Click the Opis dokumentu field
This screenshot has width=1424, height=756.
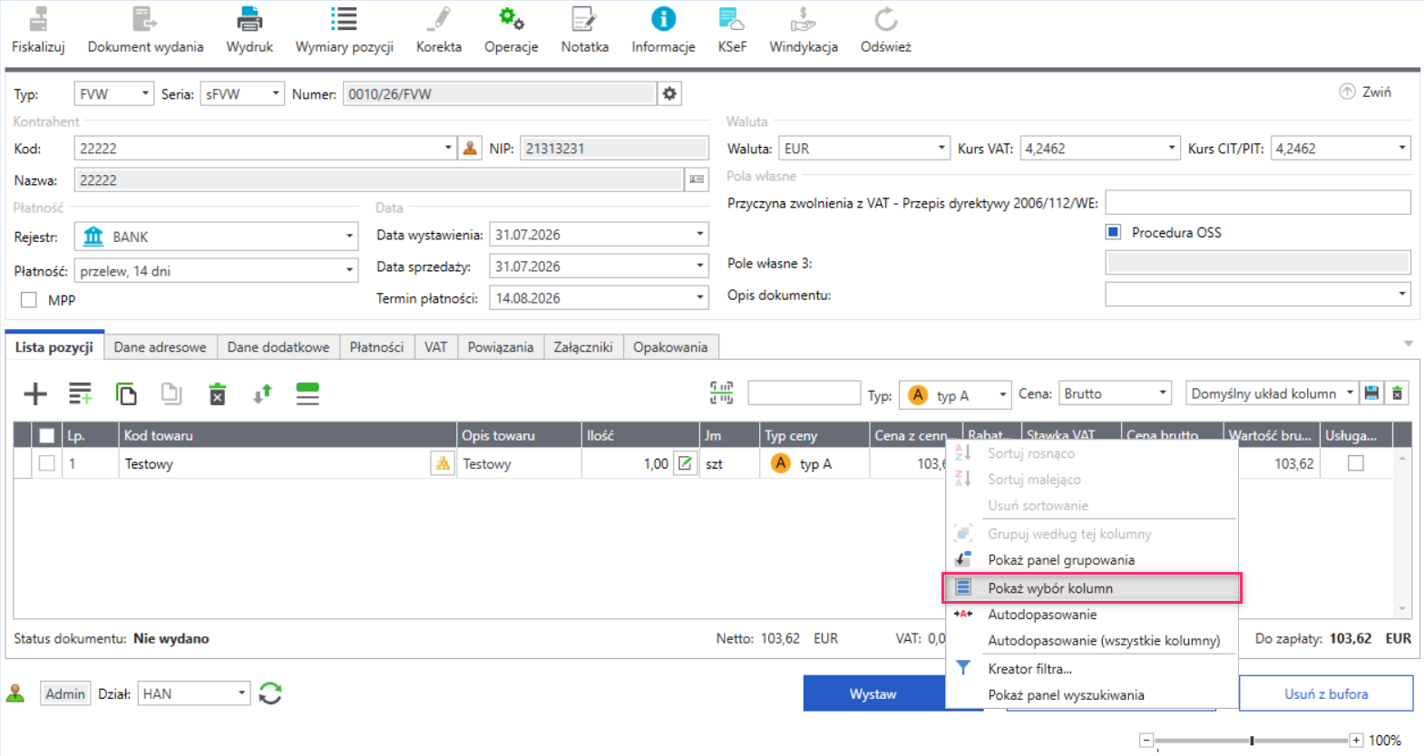pyautogui.click(x=1257, y=295)
